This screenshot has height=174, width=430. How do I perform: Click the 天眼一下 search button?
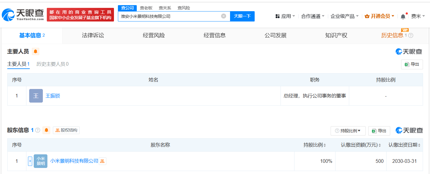242,16
